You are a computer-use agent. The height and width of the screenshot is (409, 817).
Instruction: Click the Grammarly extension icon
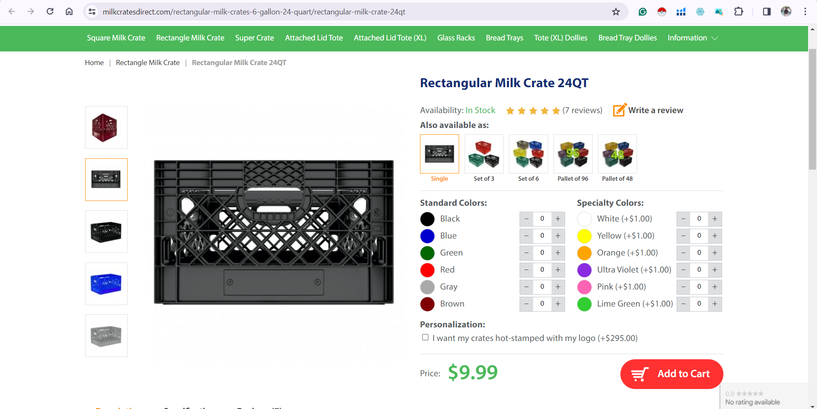click(x=643, y=11)
